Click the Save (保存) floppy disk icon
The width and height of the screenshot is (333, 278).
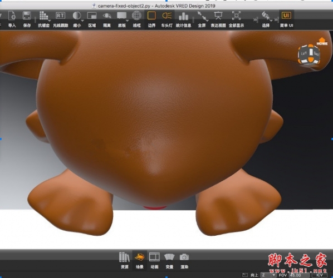[27, 16]
